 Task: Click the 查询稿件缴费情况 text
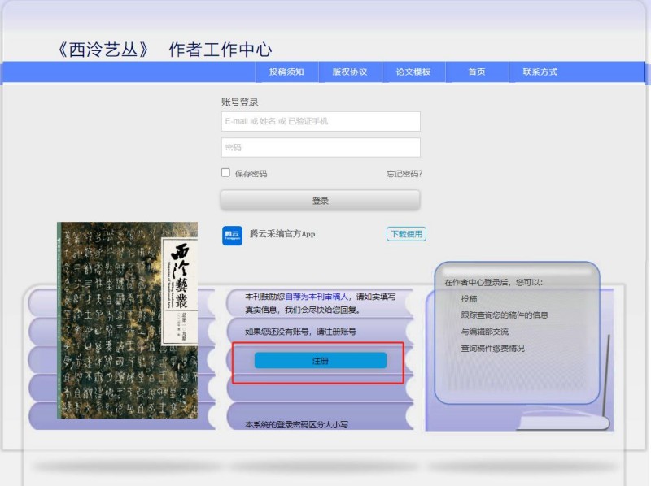tap(492, 349)
